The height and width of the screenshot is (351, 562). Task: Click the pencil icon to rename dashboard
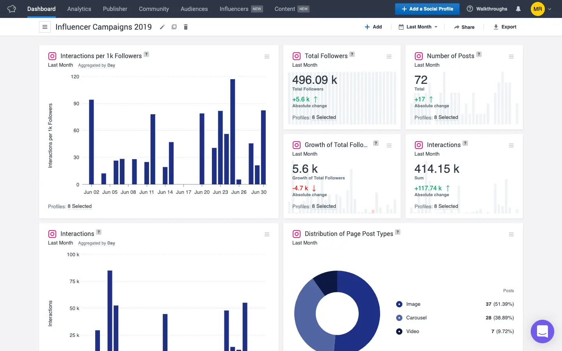162,27
